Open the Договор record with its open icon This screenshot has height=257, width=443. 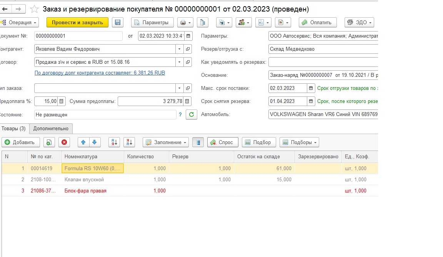(x=188, y=62)
